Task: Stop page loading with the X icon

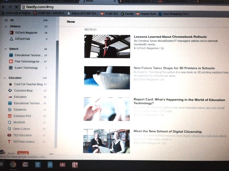Action: tap(16, 7)
